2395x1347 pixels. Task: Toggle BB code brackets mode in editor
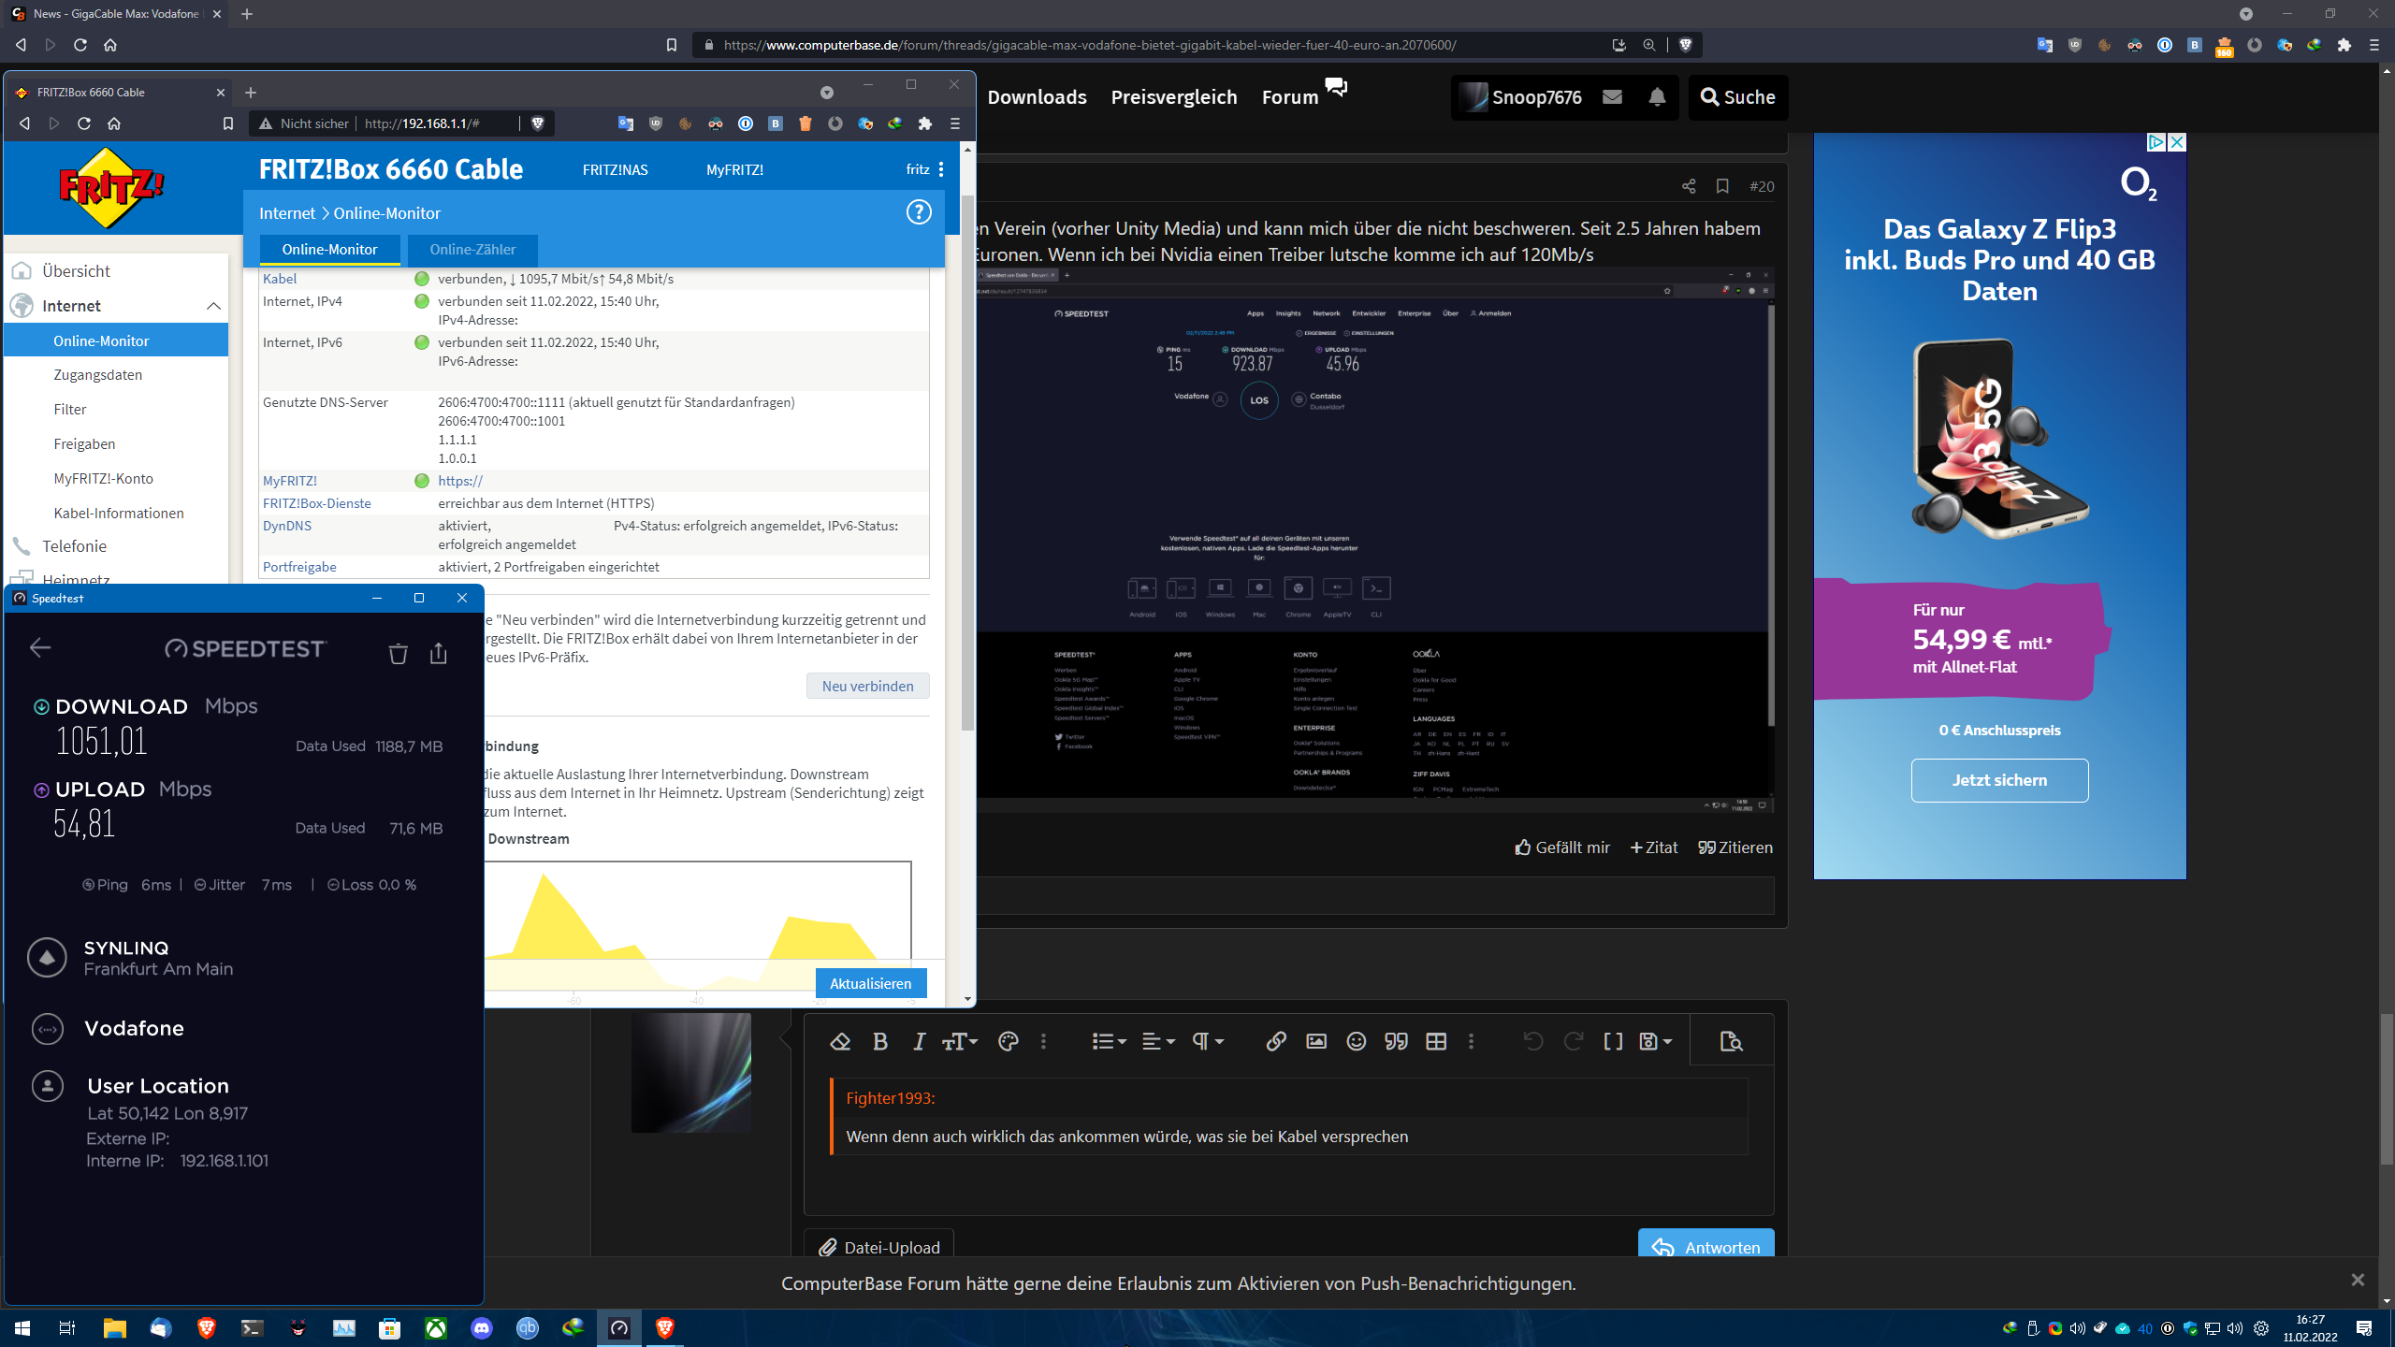point(1613,1041)
